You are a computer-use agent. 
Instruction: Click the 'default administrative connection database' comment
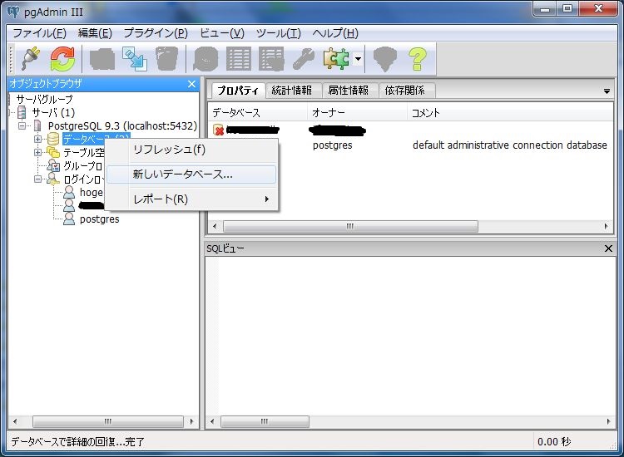pyautogui.click(x=510, y=145)
